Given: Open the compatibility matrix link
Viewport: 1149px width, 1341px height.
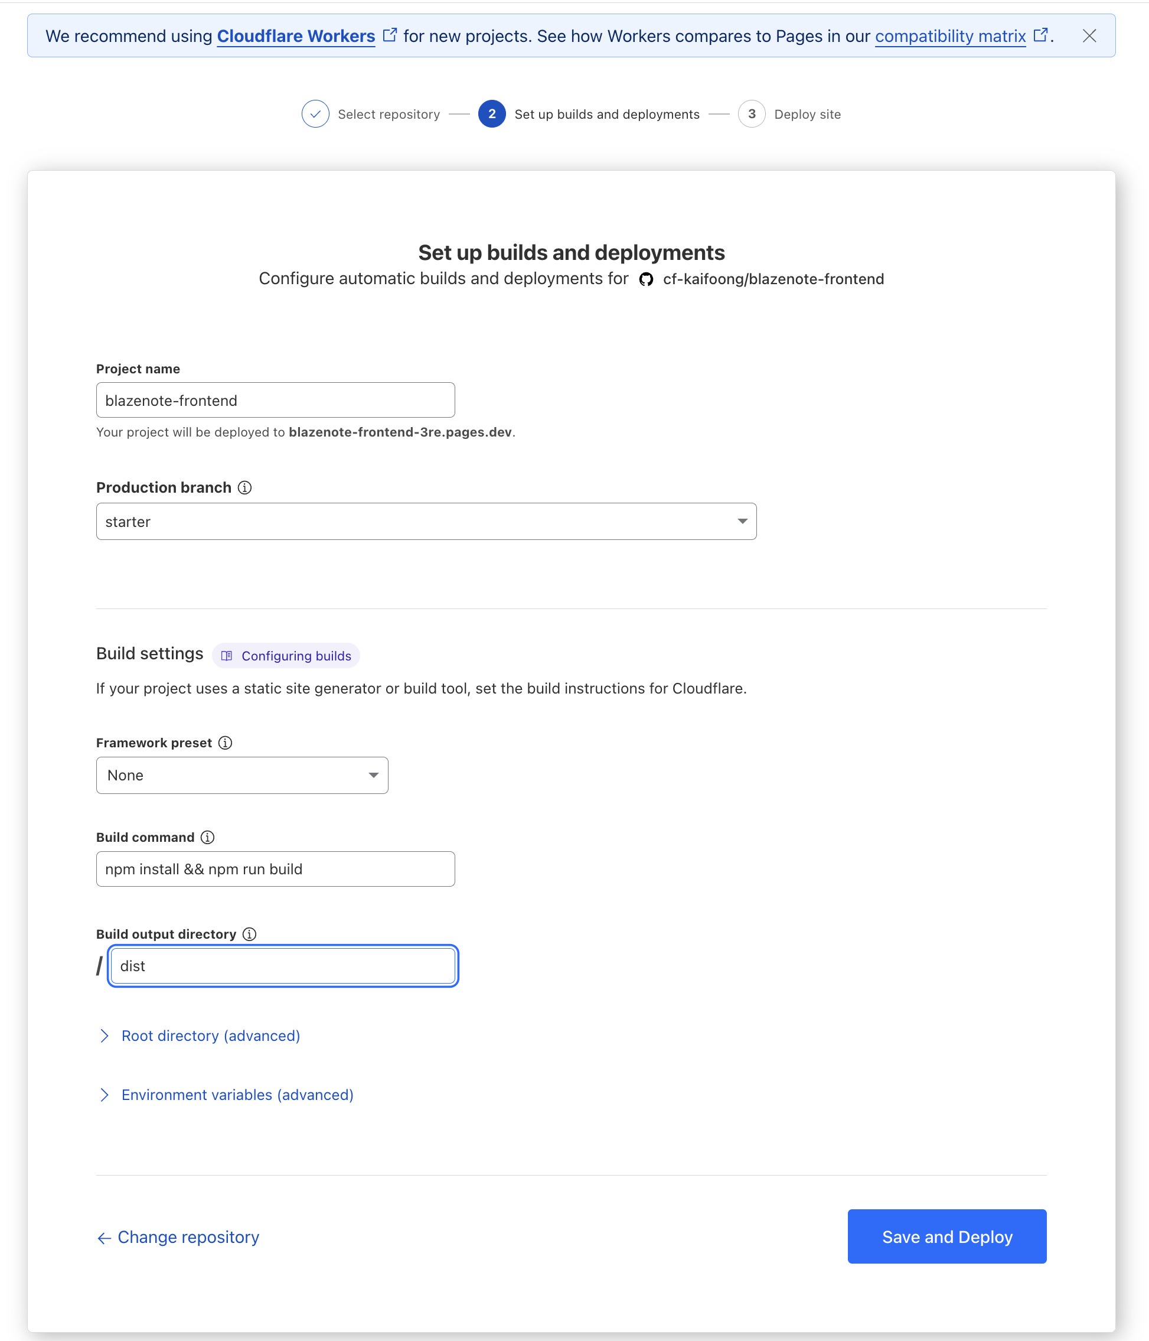Looking at the screenshot, I should (950, 36).
